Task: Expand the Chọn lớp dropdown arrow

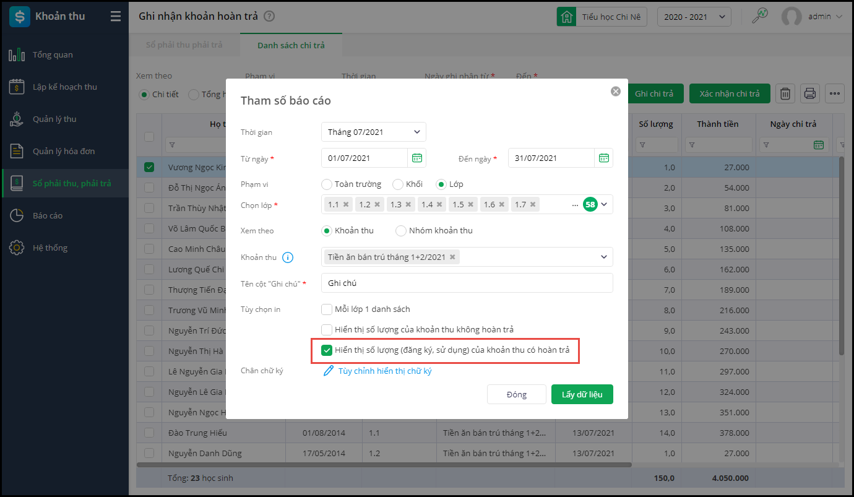Action: (x=605, y=204)
